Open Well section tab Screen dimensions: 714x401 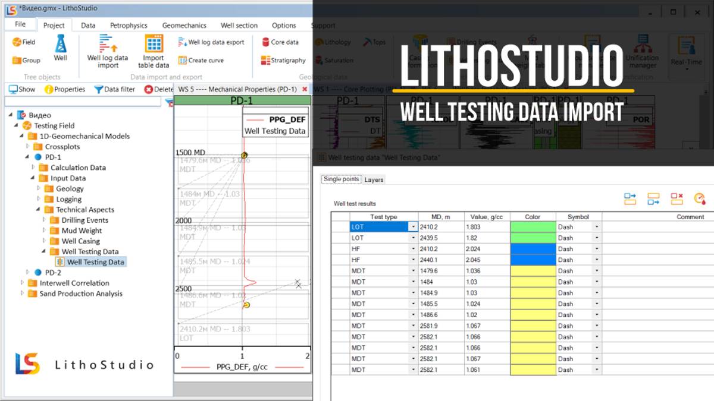tap(239, 26)
